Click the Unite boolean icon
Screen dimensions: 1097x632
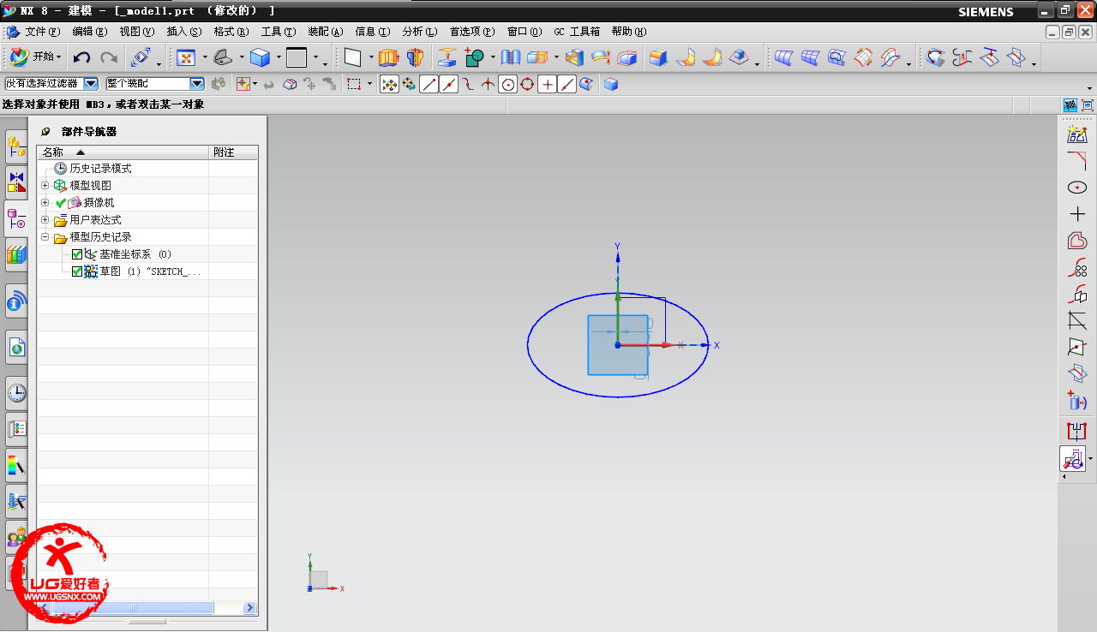474,57
